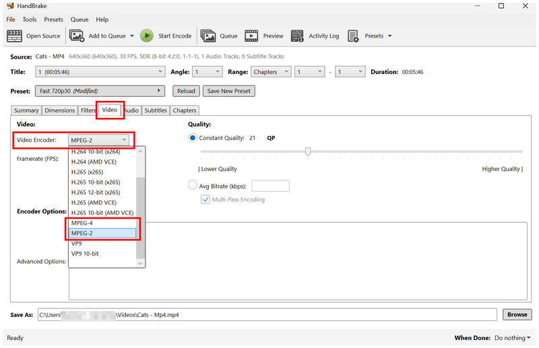The image size is (539, 348).
Task: Select the Avg Bitrate radio button
Action: [x=193, y=185]
